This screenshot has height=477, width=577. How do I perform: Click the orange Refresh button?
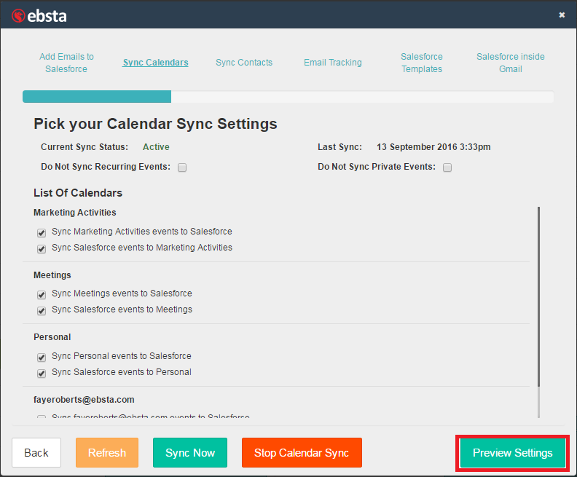point(106,453)
